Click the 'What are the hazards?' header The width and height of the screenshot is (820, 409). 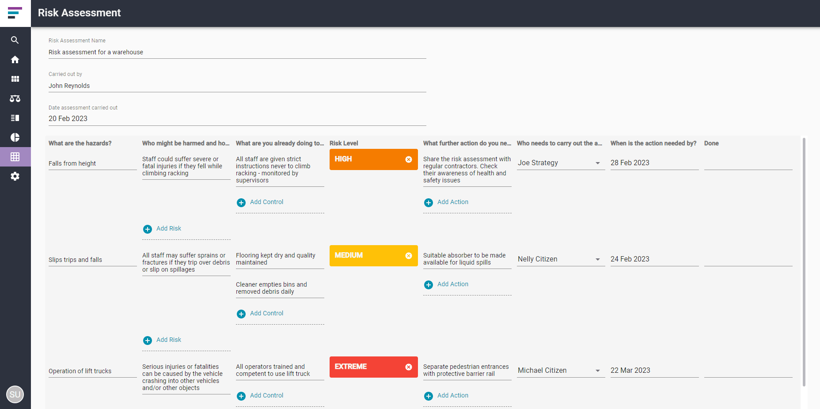pyautogui.click(x=80, y=144)
